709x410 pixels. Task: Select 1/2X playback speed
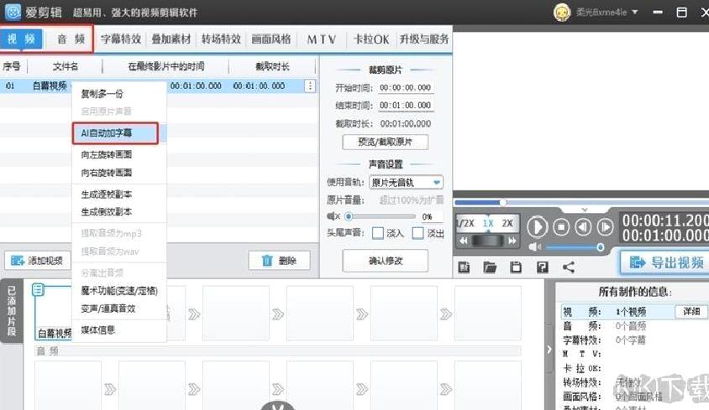coord(465,223)
